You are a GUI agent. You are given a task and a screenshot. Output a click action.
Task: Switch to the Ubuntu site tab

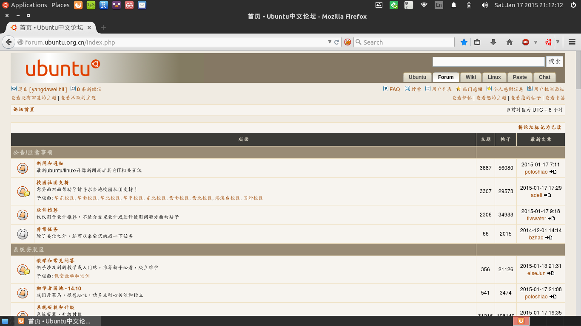click(x=417, y=77)
